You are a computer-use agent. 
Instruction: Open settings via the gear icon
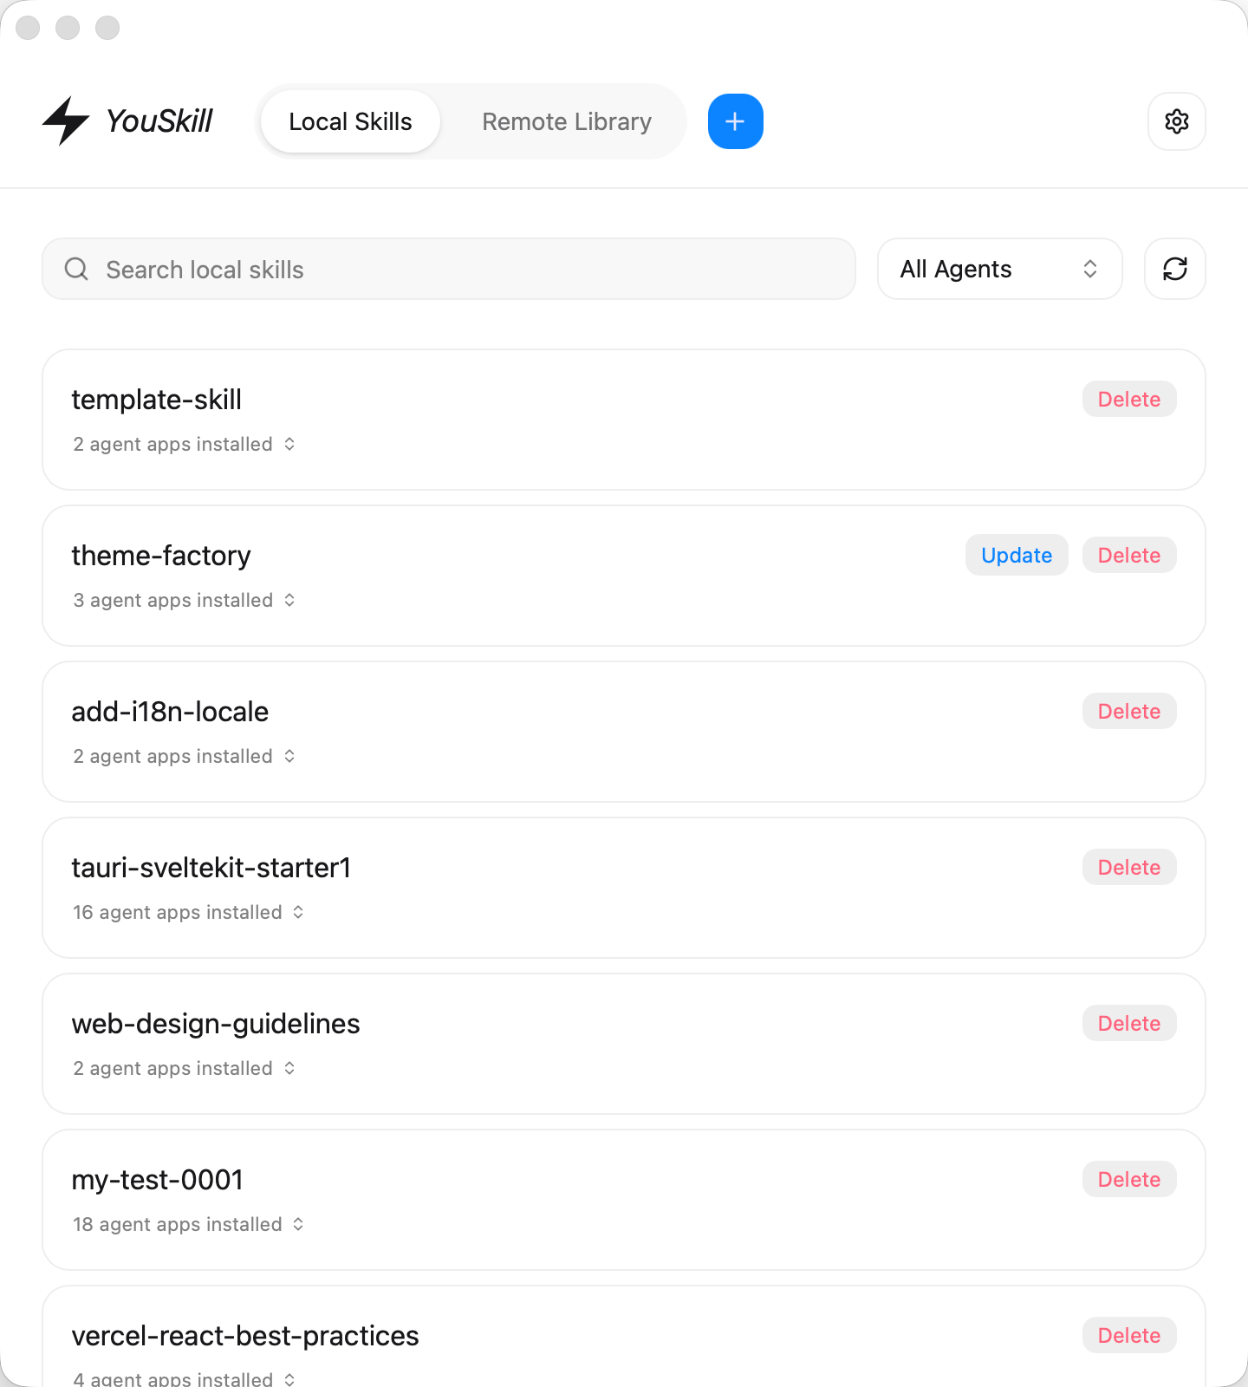click(1176, 121)
